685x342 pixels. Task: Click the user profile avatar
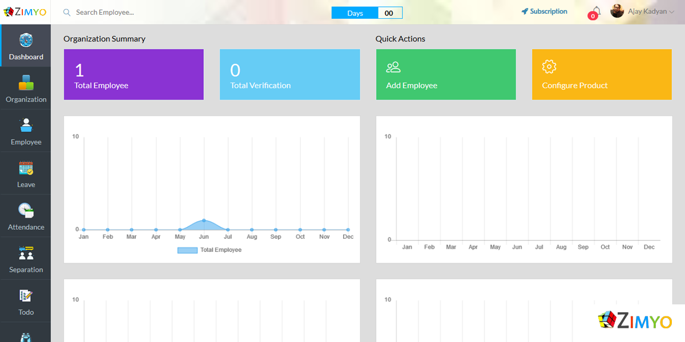[617, 11]
